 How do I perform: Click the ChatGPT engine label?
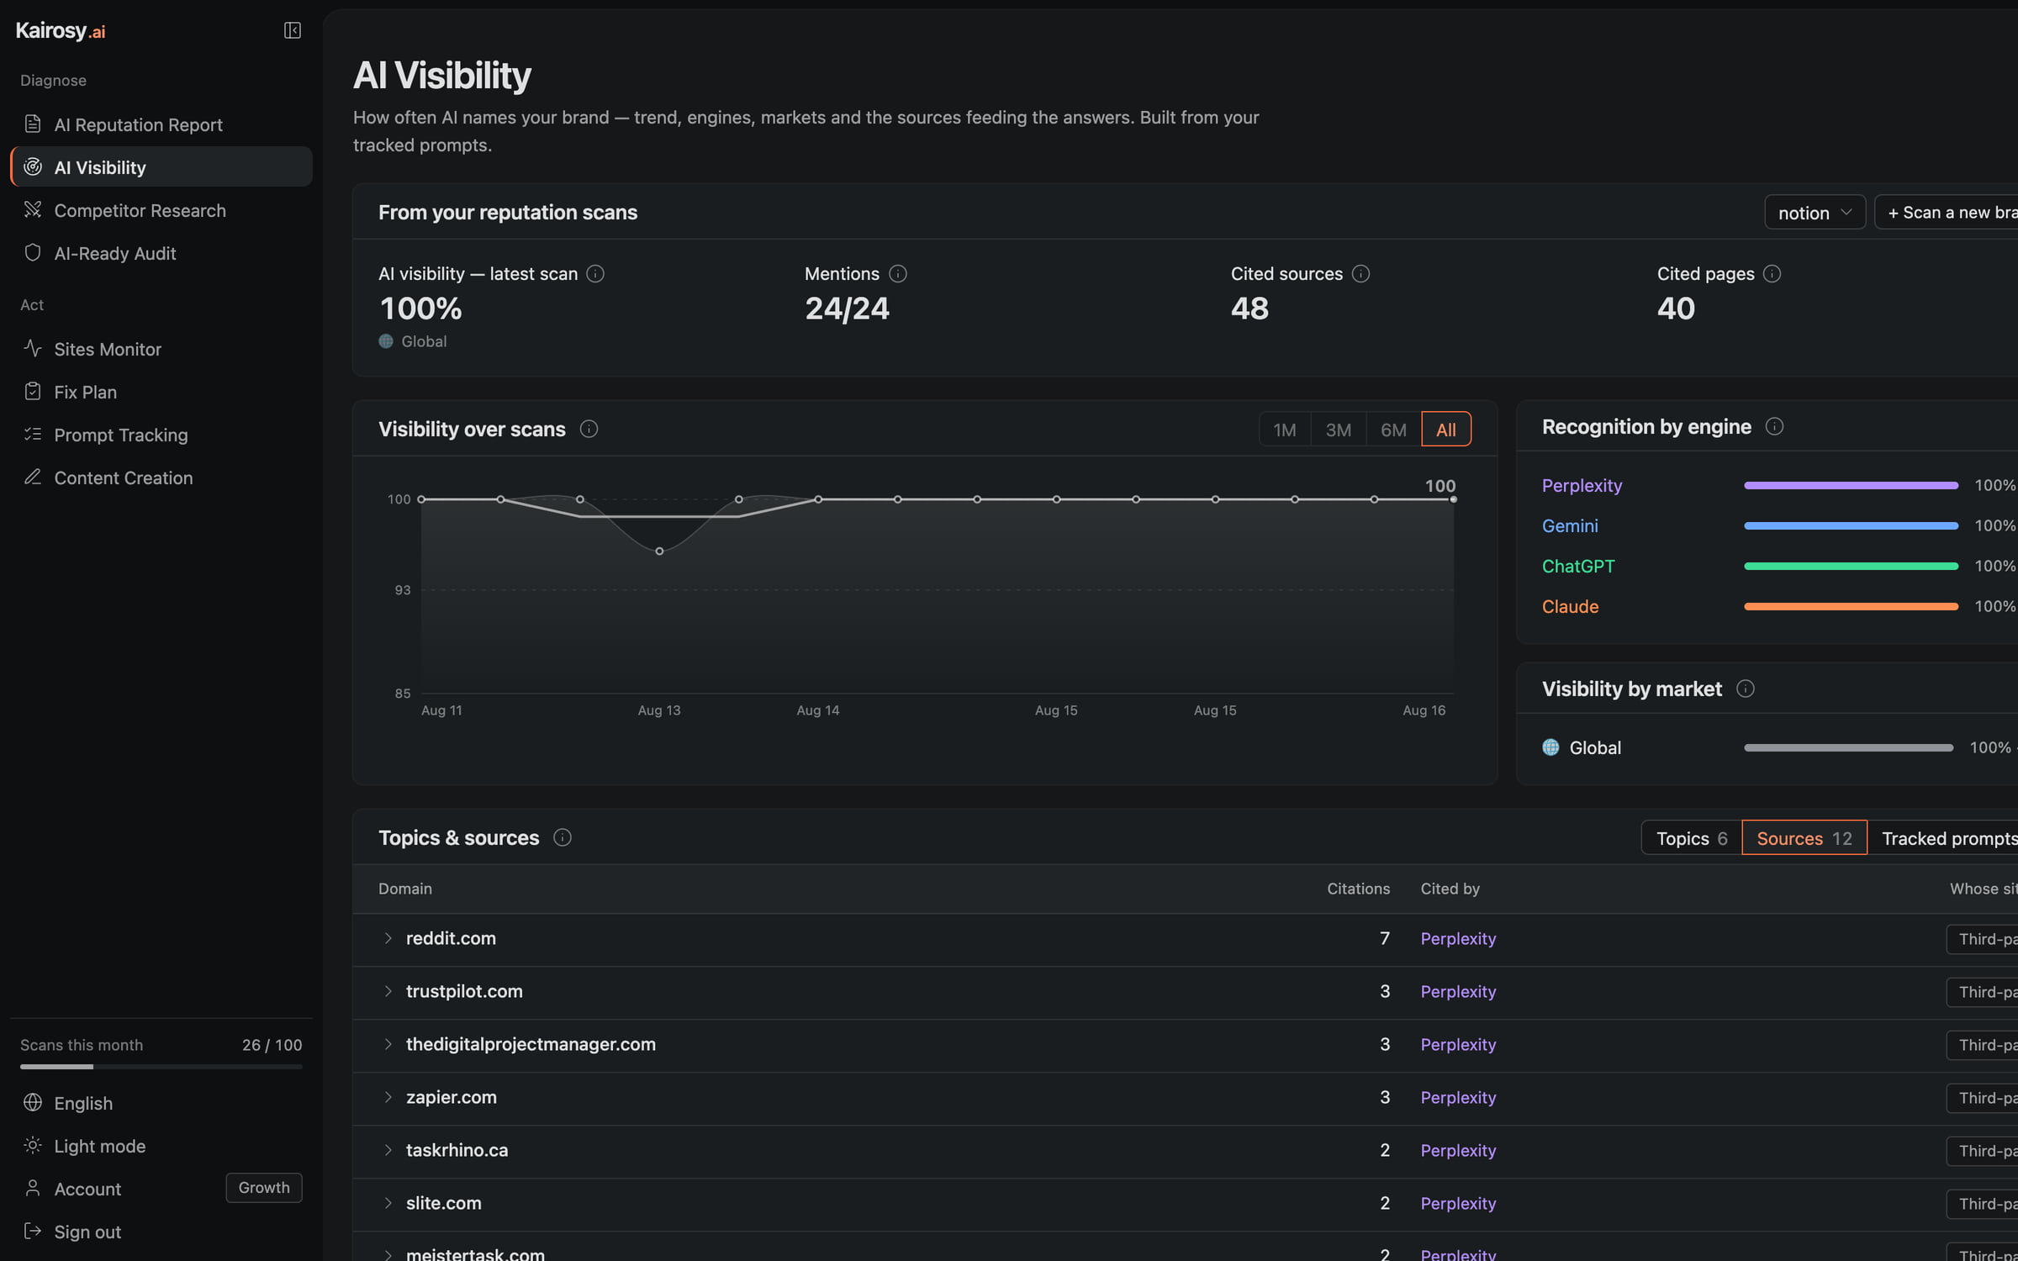[1578, 566]
